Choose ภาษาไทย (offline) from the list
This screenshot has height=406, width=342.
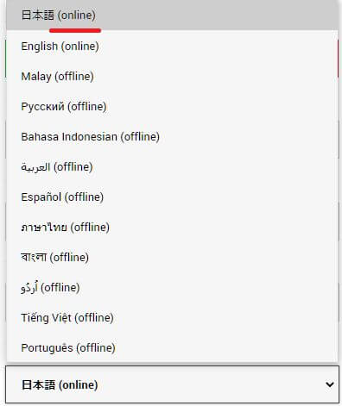[172, 227]
